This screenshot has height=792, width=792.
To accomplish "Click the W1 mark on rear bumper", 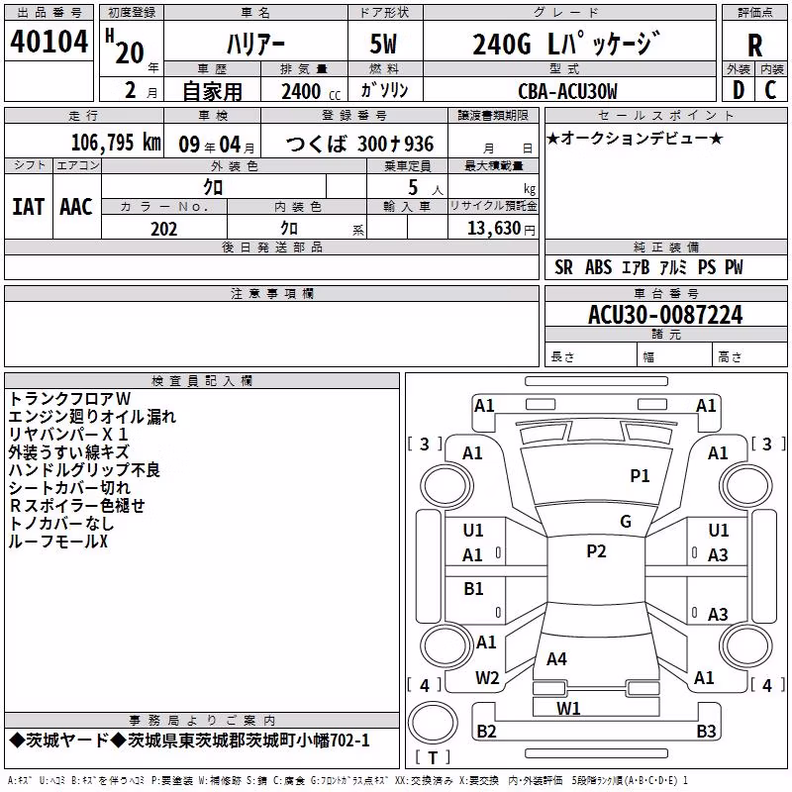I will (568, 709).
